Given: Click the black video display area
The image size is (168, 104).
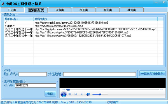Looking at the screenshot, I should click(x=113, y=83).
